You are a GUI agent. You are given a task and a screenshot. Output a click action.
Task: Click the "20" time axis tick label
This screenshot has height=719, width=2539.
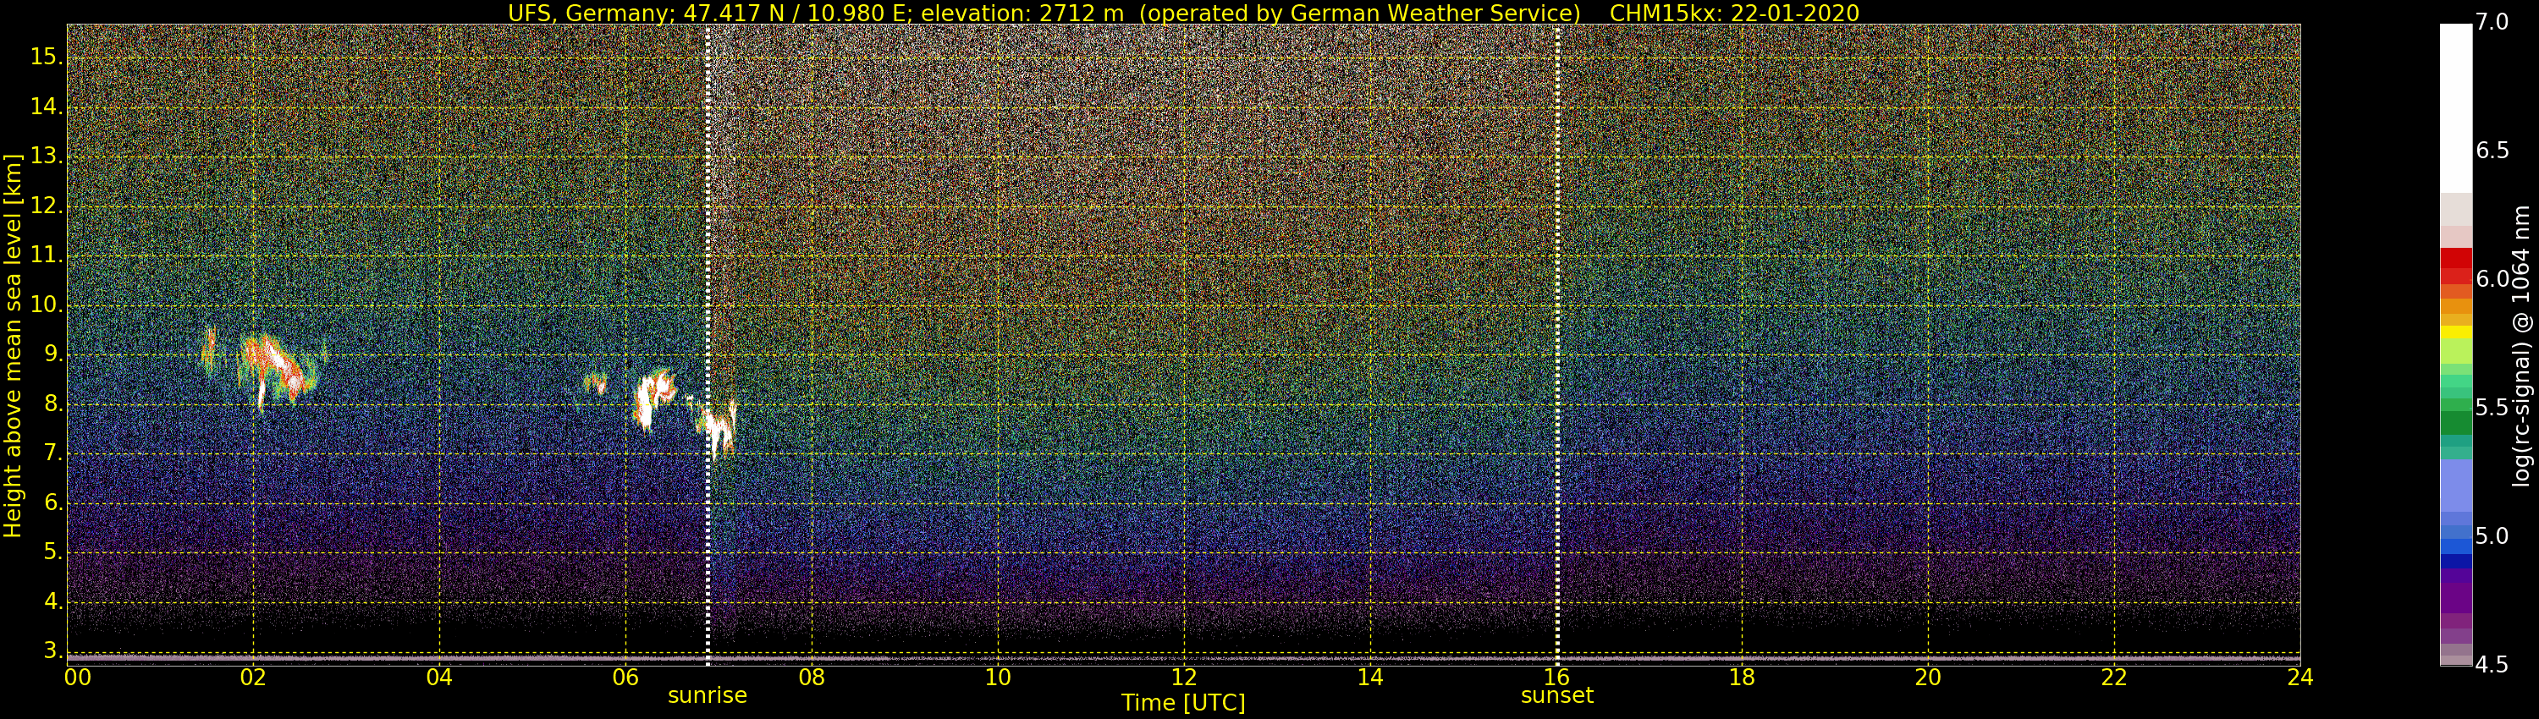click(1928, 678)
